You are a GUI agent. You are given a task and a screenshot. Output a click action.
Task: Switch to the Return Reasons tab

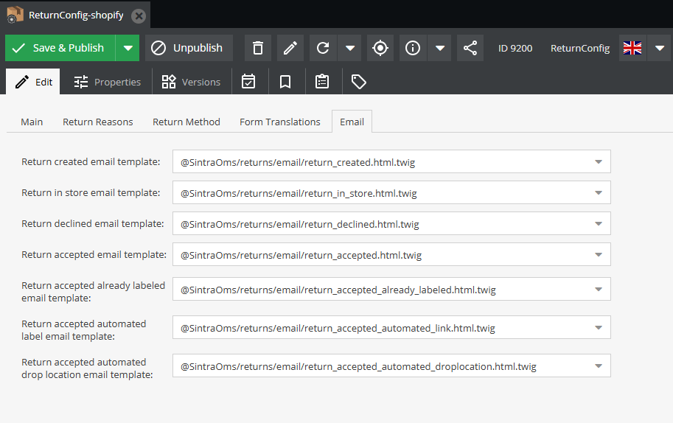(98, 122)
